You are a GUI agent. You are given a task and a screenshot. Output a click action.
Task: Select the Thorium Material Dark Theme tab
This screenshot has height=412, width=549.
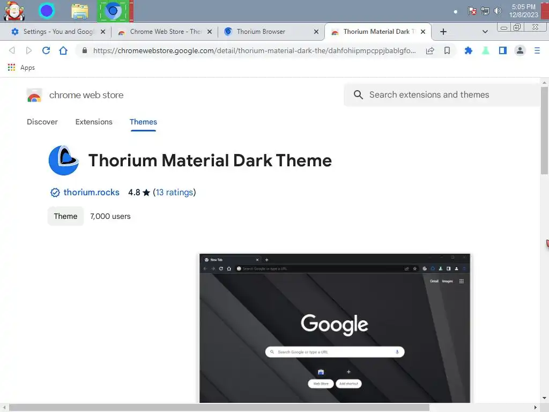378,32
